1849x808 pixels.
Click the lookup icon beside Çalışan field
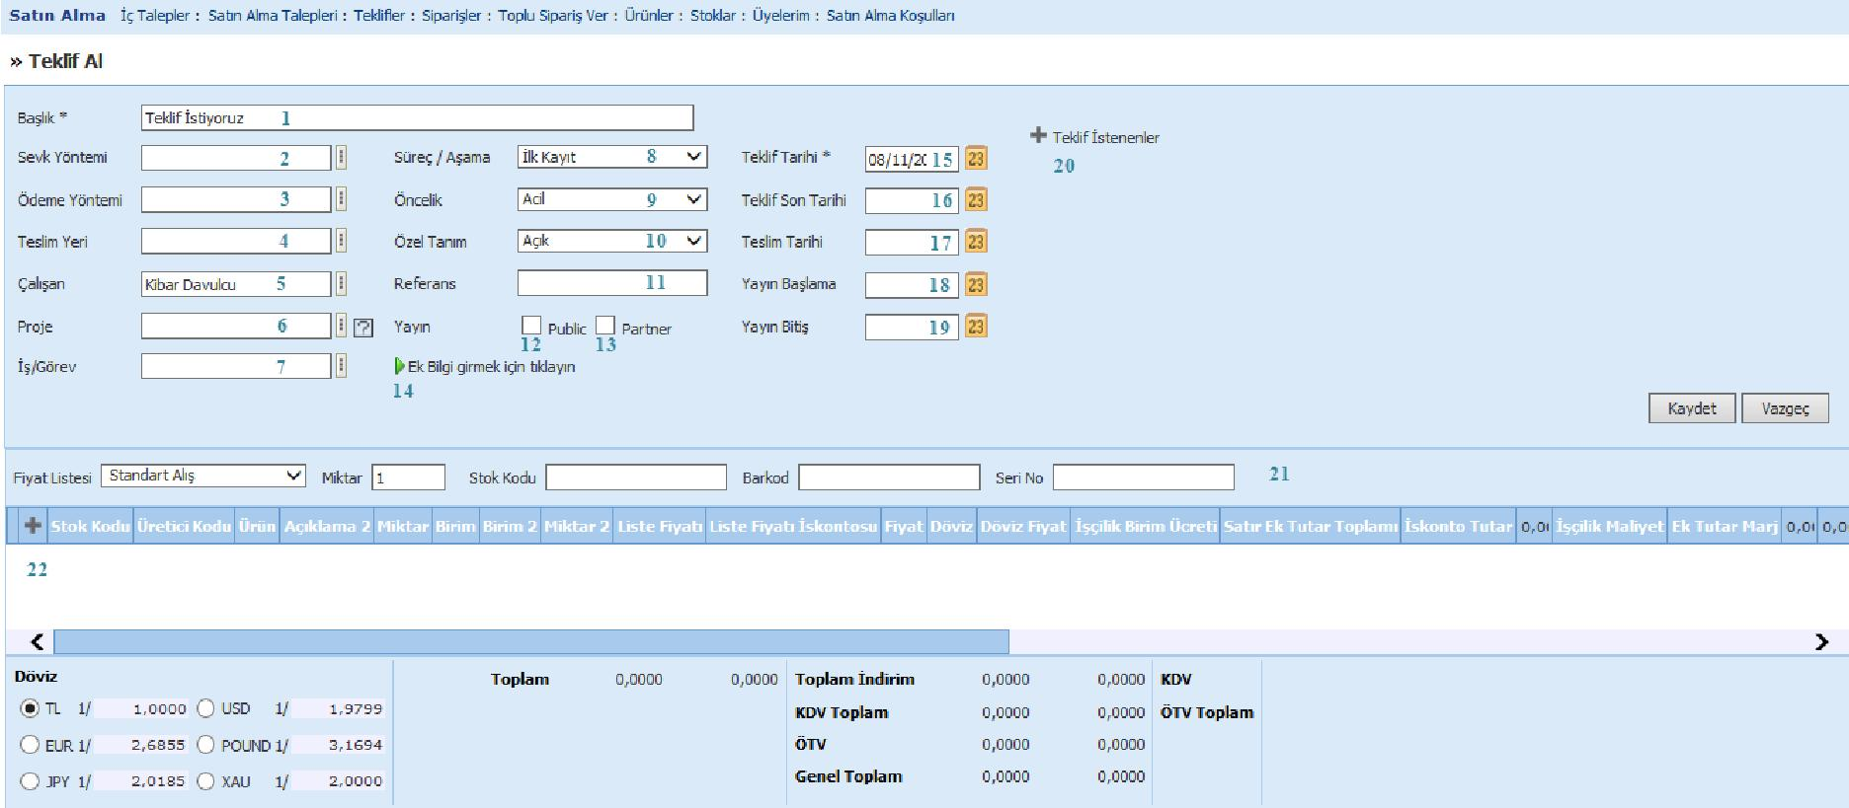[341, 284]
